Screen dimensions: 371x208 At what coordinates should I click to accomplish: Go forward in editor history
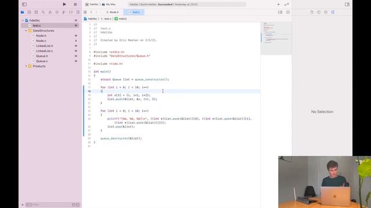point(97,12)
